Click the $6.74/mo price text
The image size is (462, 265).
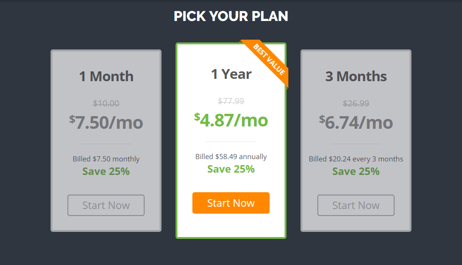[x=356, y=122]
